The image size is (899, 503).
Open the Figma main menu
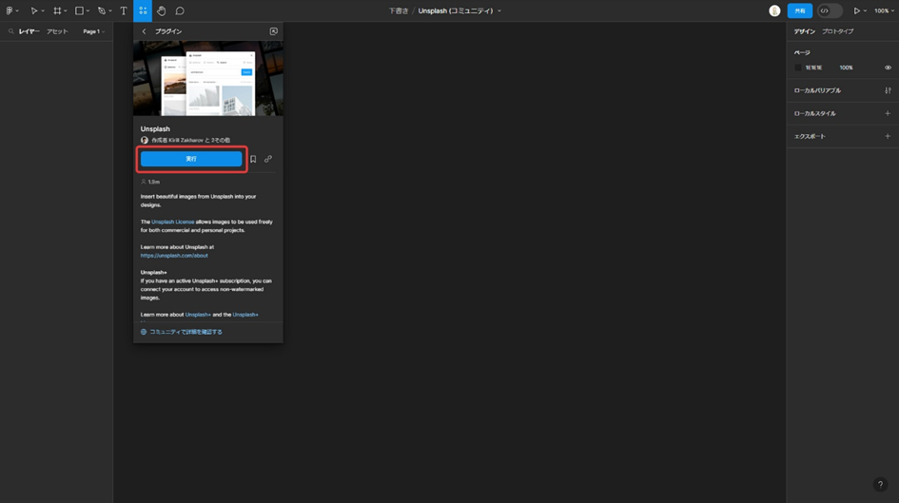point(10,10)
